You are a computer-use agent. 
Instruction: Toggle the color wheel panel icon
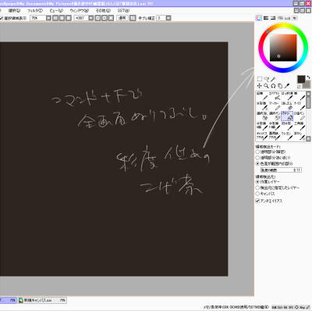pyautogui.click(x=259, y=18)
